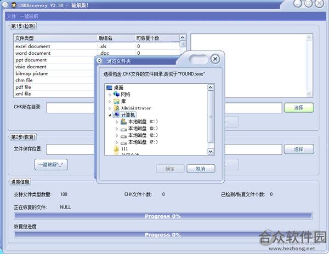Click the drive icon for 本地磁盘 (E:)
Screen dimensions: 329x254
point(123,136)
